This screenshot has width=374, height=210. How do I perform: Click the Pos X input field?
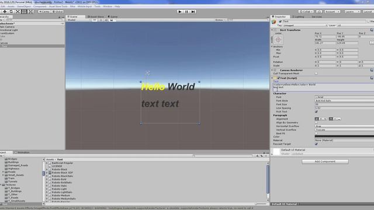(x=325, y=36)
